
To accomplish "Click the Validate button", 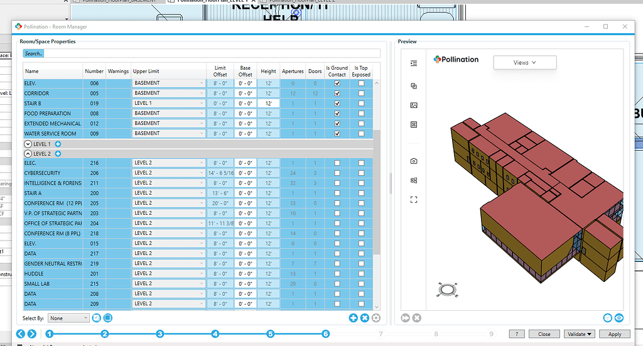I will pos(580,334).
